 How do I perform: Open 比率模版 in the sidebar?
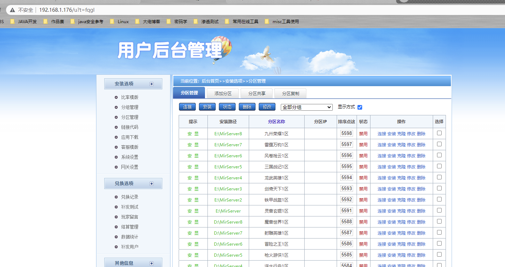[130, 97]
